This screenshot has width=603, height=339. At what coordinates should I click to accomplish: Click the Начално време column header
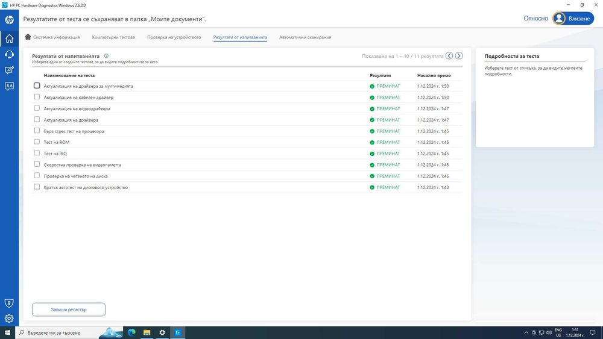pyautogui.click(x=434, y=76)
